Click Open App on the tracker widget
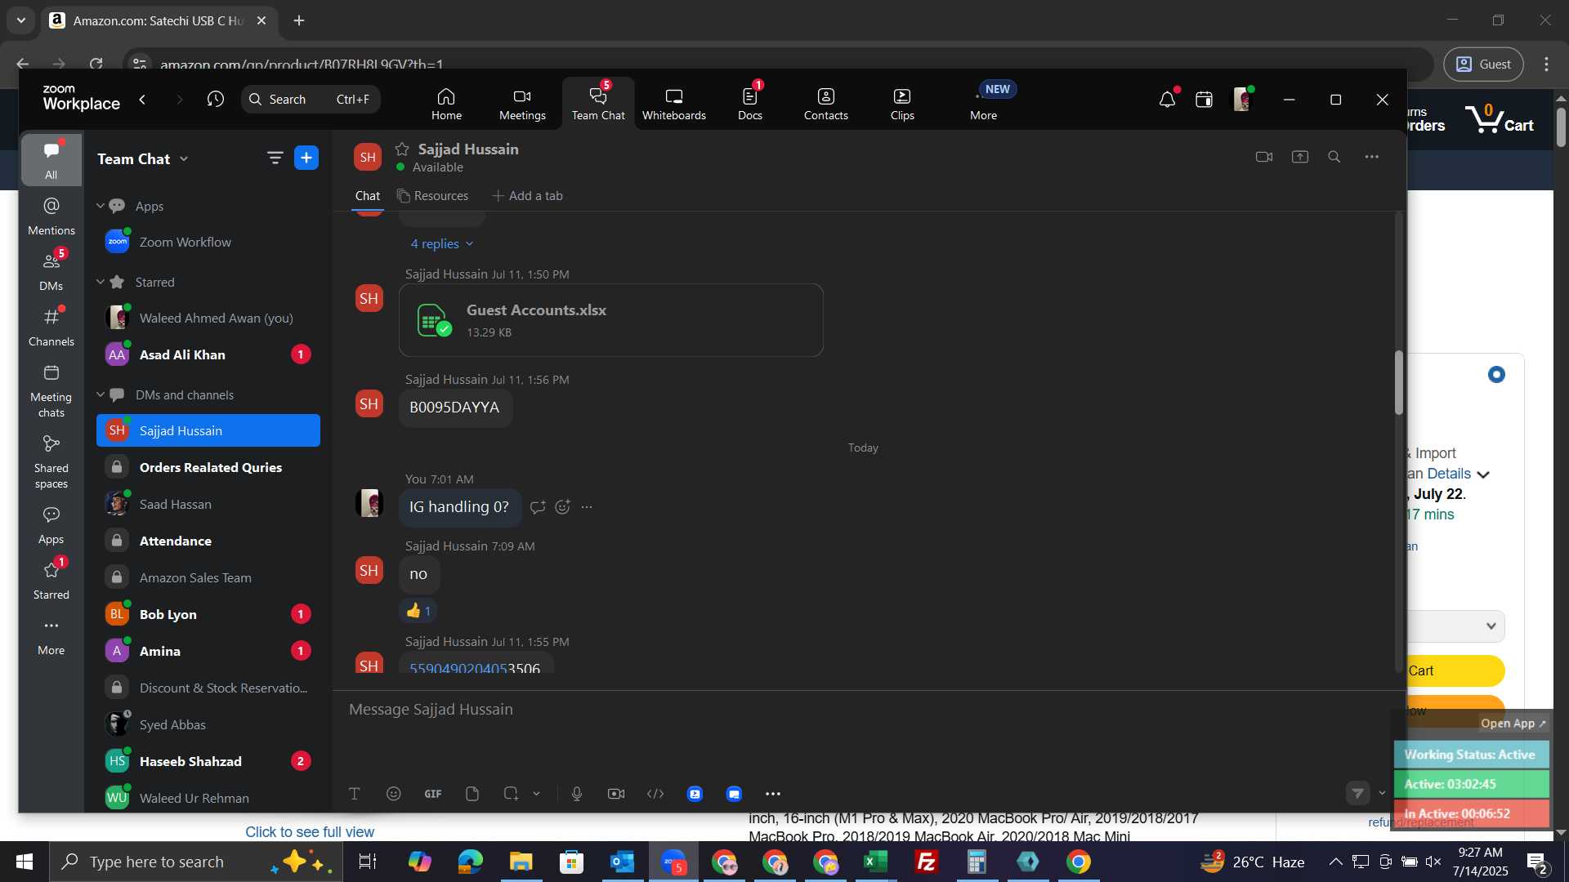This screenshot has height=882, width=1569. click(x=1513, y=724)
